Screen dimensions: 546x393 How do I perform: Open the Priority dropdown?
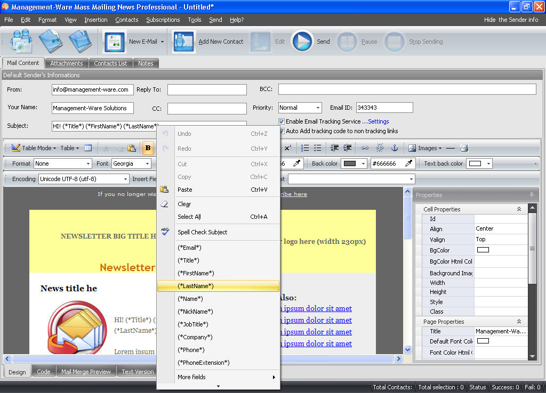(x=318, y=108)
